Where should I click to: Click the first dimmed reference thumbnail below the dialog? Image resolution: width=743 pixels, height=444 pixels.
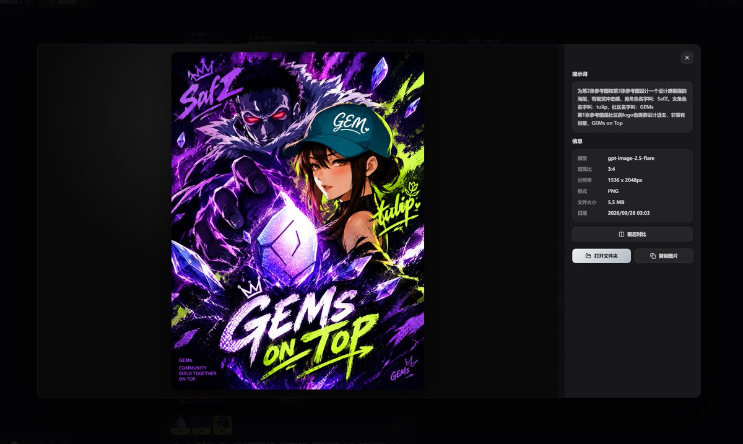181,425
